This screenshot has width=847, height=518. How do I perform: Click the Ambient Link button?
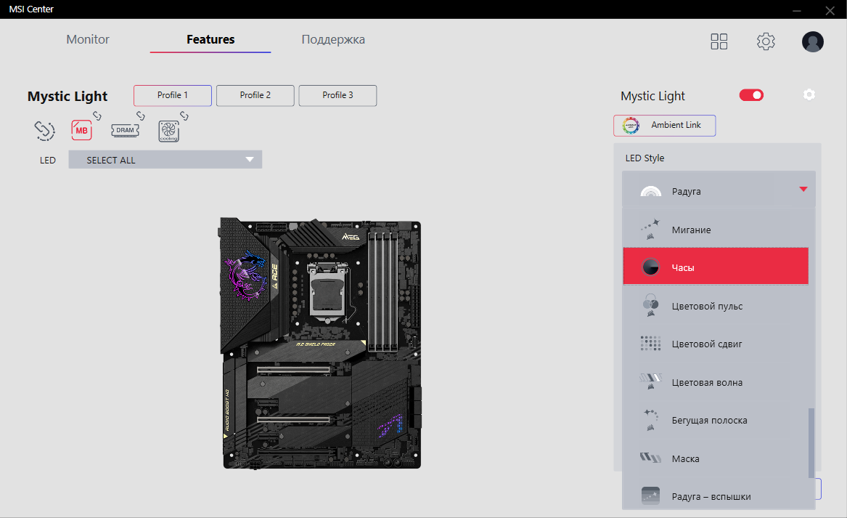pos(664,126)
